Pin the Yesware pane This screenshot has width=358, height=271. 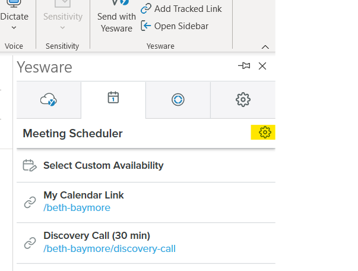pos(244,66)
